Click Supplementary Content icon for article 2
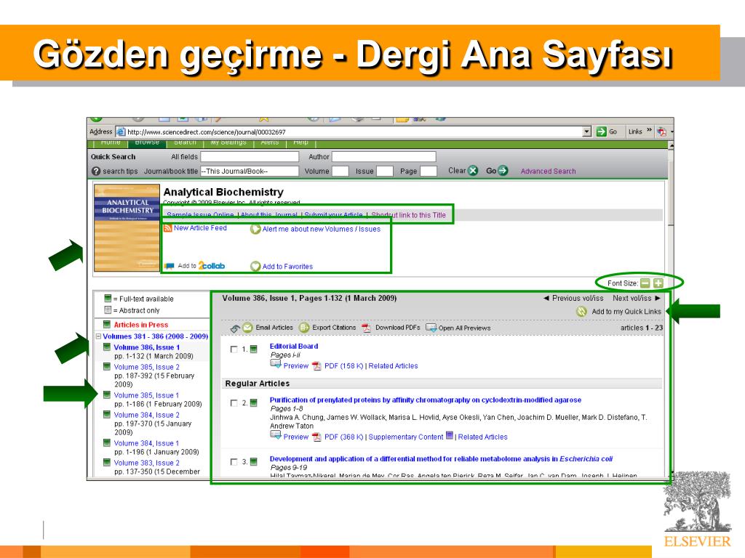Viewport: 745px width, 558px height. click(x=450, y=436)
